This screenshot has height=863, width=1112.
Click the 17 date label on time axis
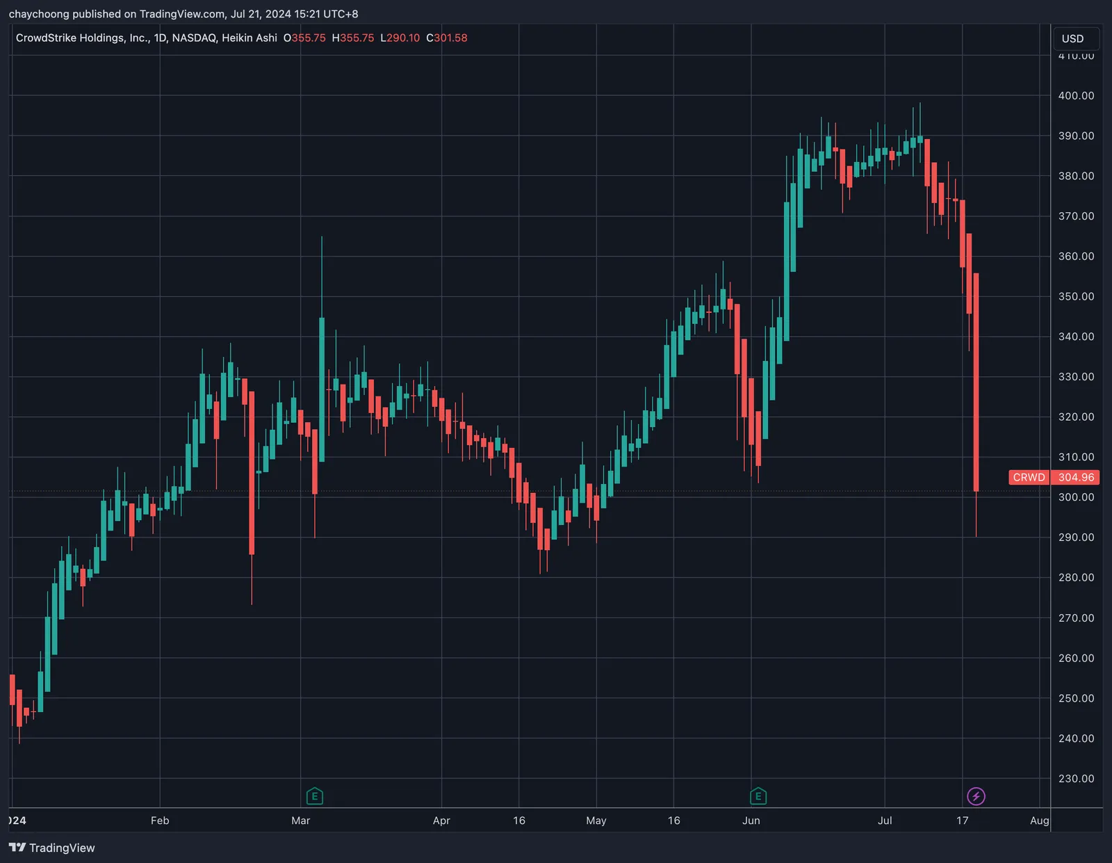point(963,821)
